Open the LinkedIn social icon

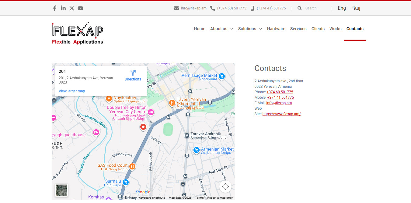63,8
